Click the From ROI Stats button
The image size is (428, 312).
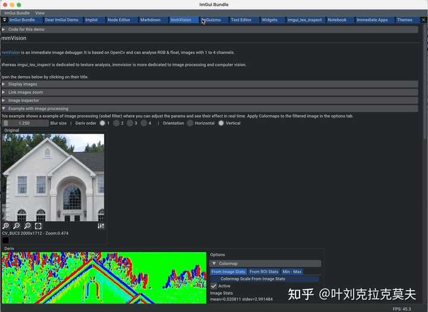click(264, 272)
